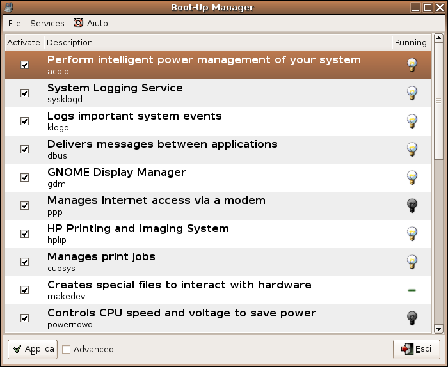The height and width of the screenshot is (367, 448).
Task: Uncheck the acpid activate checkbox
Action: [24, 65]
